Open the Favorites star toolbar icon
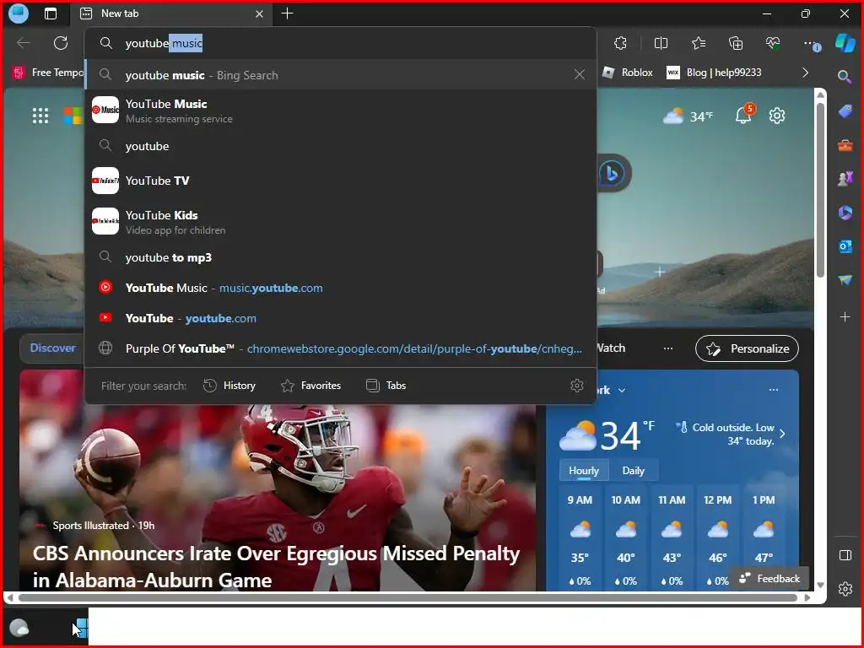 [x=698, y=43]
